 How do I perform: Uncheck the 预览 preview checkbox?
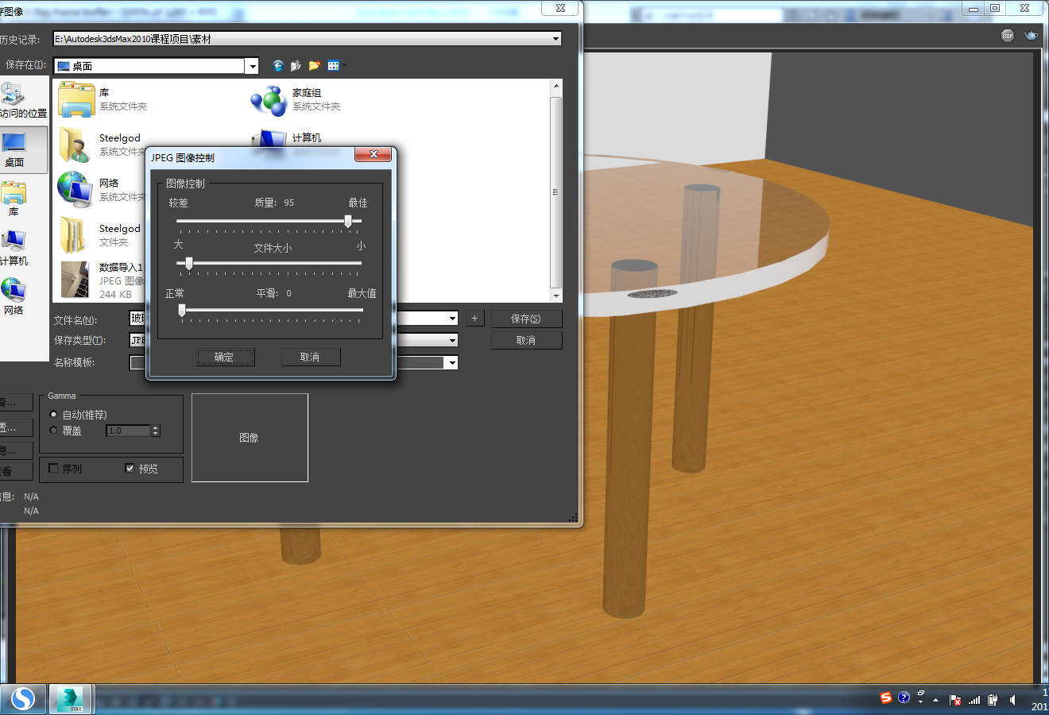(130, 469)
